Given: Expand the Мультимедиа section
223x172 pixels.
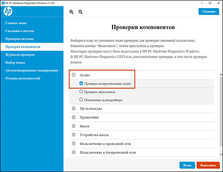Looking at the screenshot, I should point(74,108).
